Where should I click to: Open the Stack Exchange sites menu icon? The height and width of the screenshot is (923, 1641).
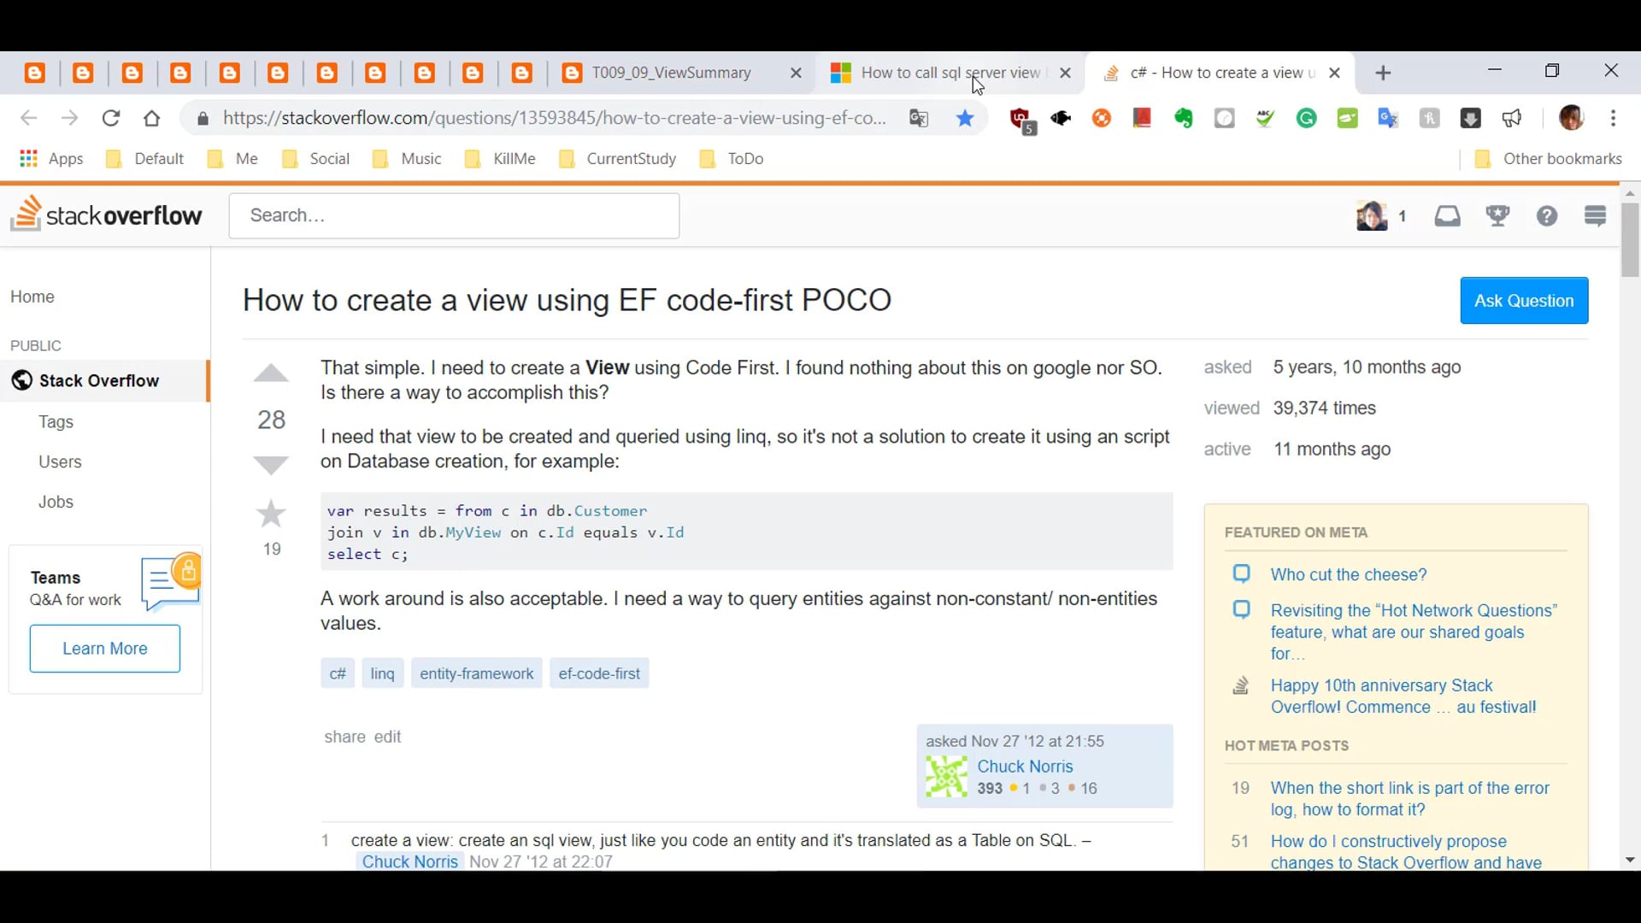point(1595,216)
